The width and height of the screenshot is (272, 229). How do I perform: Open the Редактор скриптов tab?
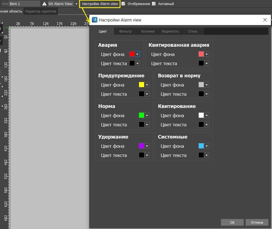pos(41,11)
